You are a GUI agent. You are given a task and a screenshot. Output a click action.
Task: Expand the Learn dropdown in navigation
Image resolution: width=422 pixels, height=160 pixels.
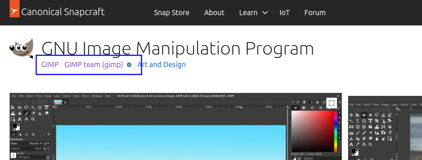point(253,13)
